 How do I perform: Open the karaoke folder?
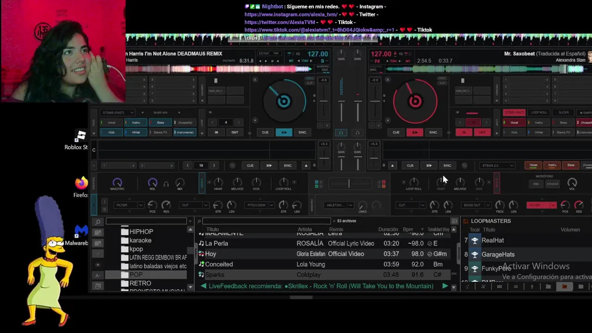point(140,240)
